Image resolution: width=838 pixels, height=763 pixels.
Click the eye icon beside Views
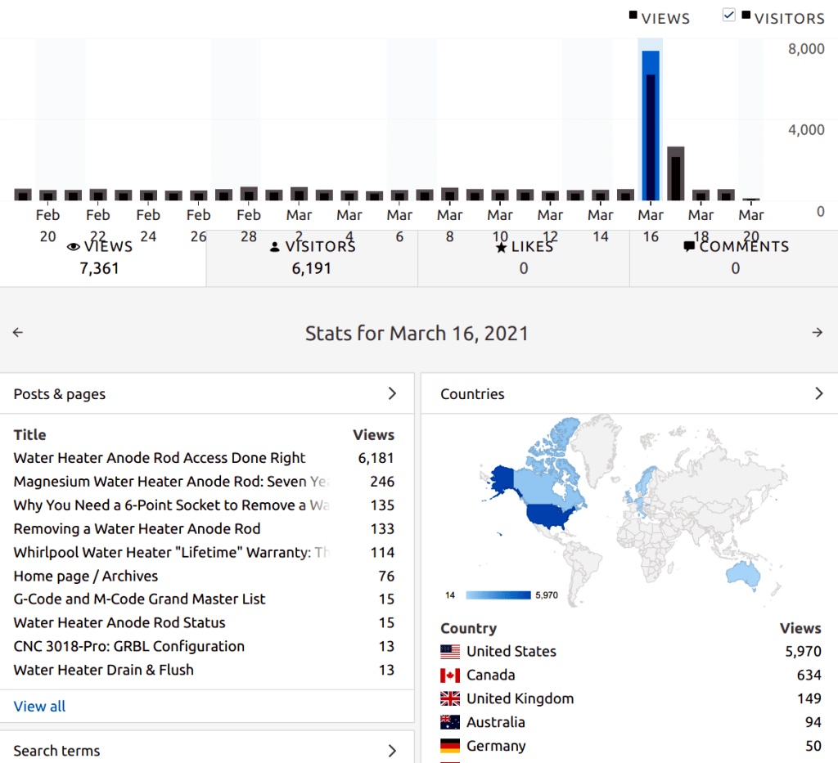(x=74, y=246)
